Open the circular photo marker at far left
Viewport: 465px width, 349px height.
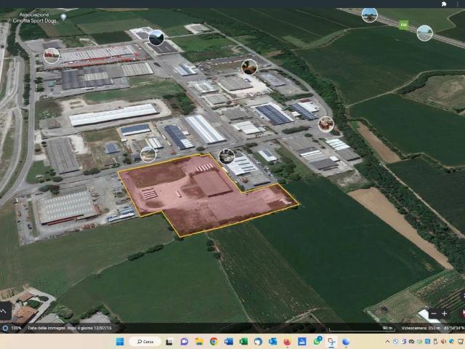[x=51, y=55]
